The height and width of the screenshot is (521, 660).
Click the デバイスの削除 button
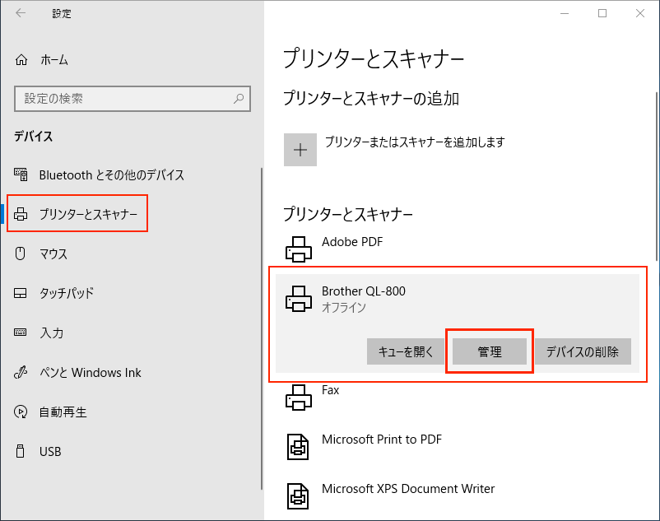[x=583, y=351]
